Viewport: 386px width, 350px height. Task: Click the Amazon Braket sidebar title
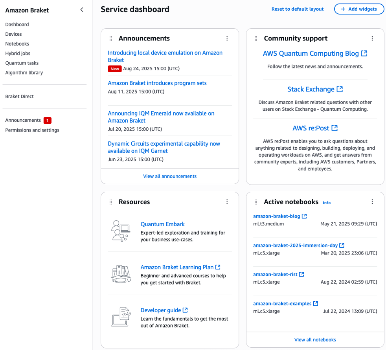click(x=27, y=10)
